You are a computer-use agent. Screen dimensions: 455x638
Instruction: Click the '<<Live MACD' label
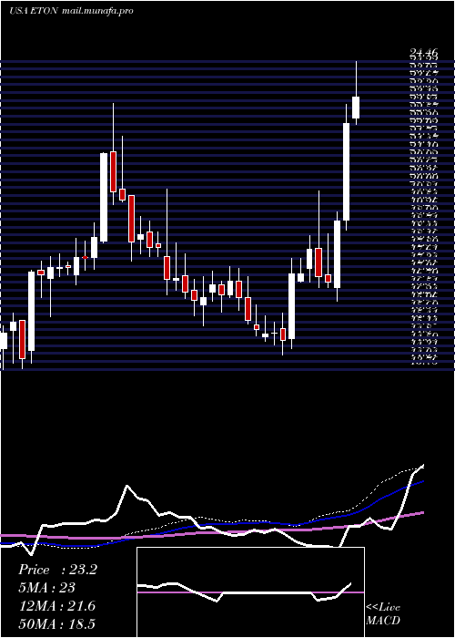(x=383, y=614)
